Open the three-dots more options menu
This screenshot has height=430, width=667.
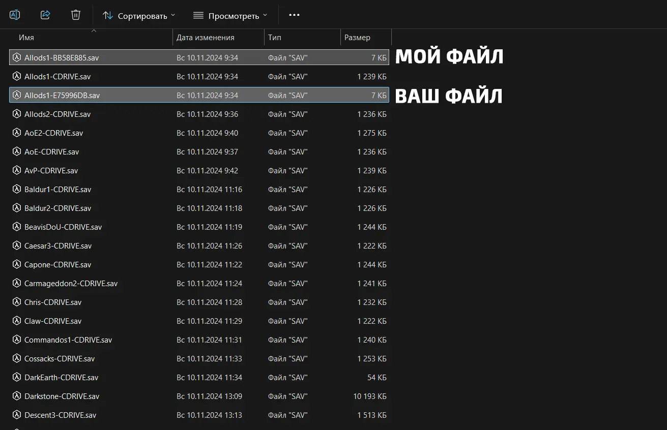(294, 15)
